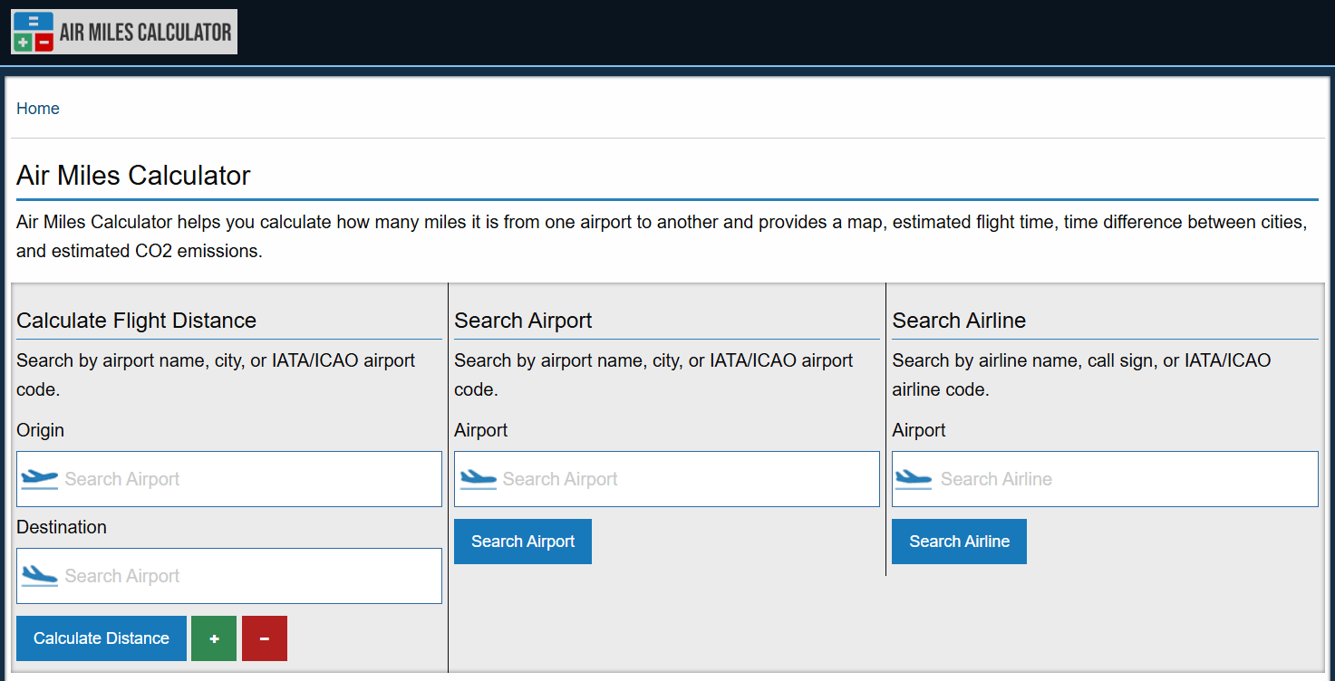The width and height of the screenshot is (1335, 681).
Task: Click the Air Miles Calculator logo icon
Action: tap(33, 31)
